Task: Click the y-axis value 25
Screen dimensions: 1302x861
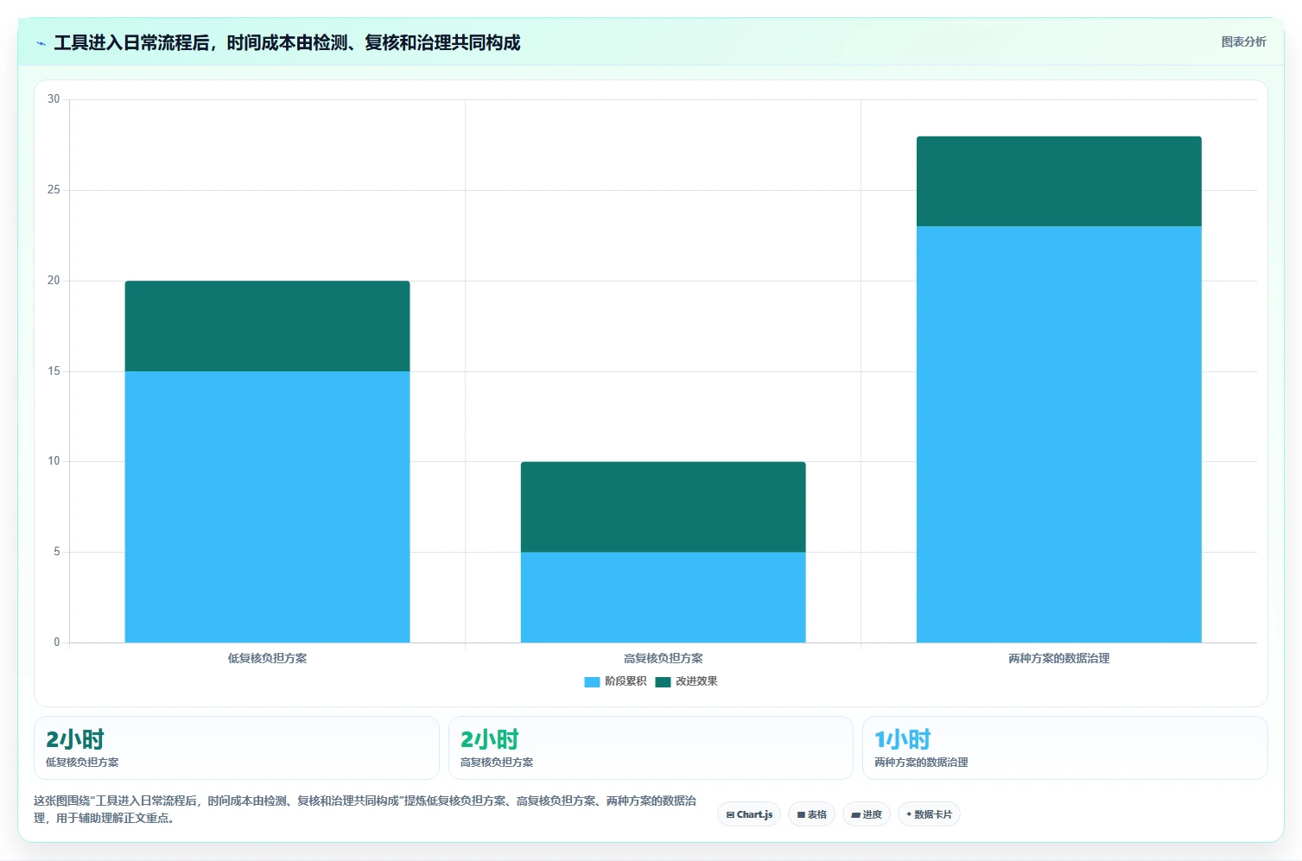Action: click(x=54, y=190)
